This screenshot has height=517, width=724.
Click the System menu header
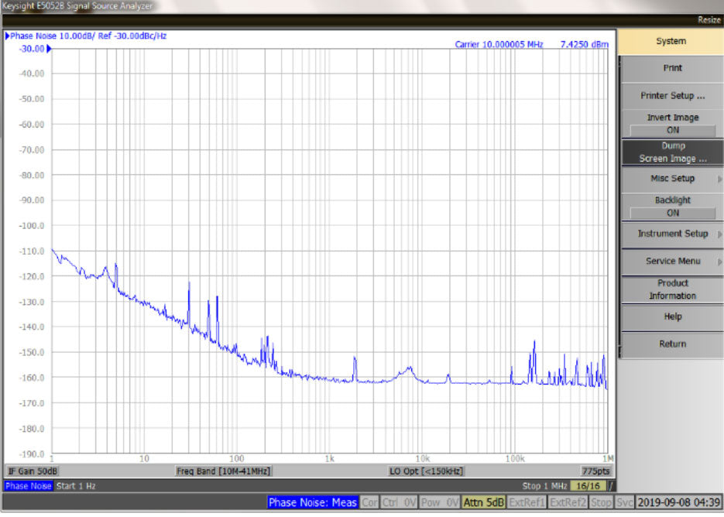[671, 42]
